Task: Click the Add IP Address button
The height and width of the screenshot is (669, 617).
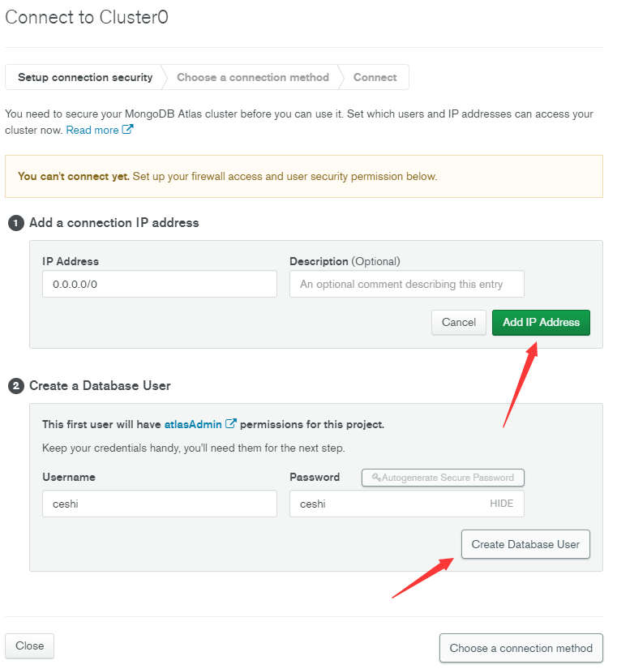Action: tap(541, 323)
